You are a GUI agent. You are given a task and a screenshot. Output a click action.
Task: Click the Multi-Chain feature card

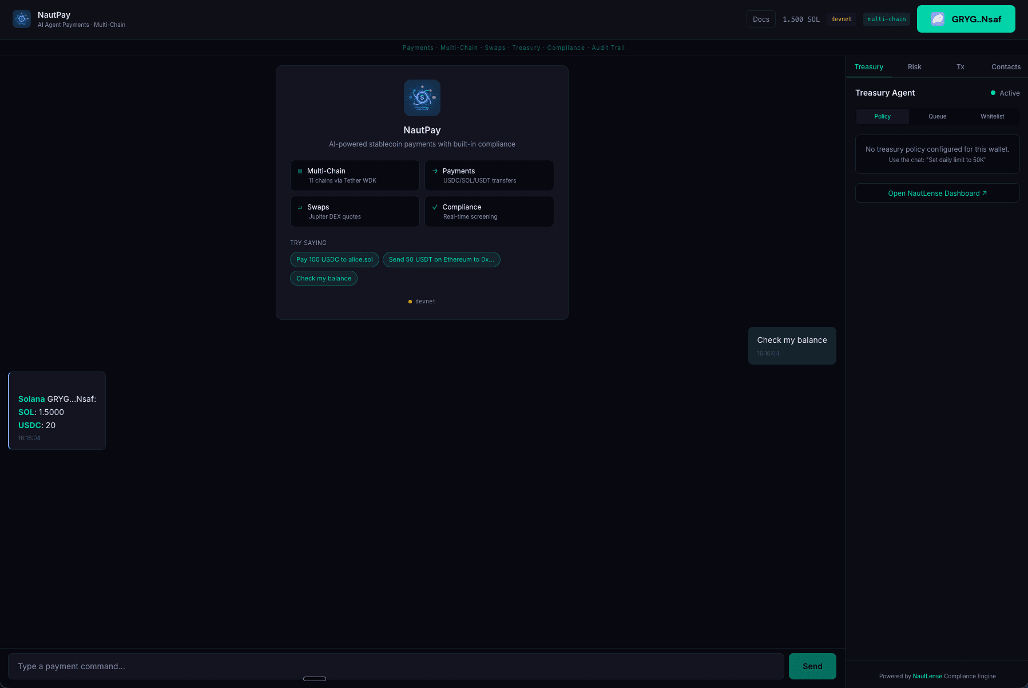pos(355,175)
